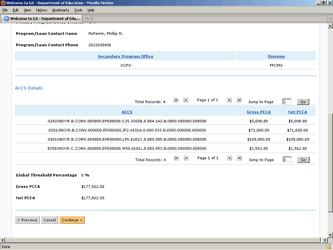Click the next-page arrow above the ACCS table
Image resolution: width=333 pixels, height=250 pixels.
(229, 100)
